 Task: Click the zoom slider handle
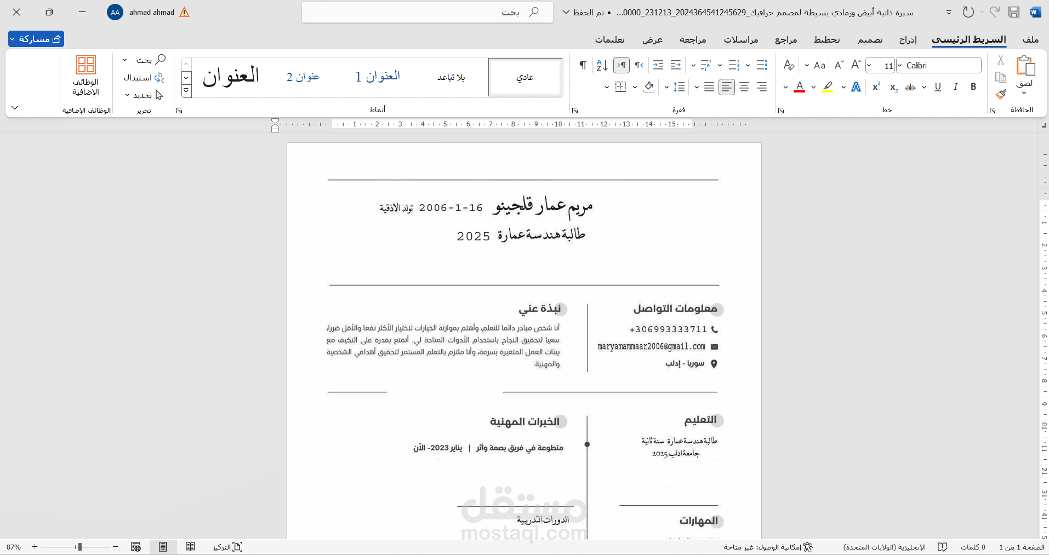[x=80, y=547]
